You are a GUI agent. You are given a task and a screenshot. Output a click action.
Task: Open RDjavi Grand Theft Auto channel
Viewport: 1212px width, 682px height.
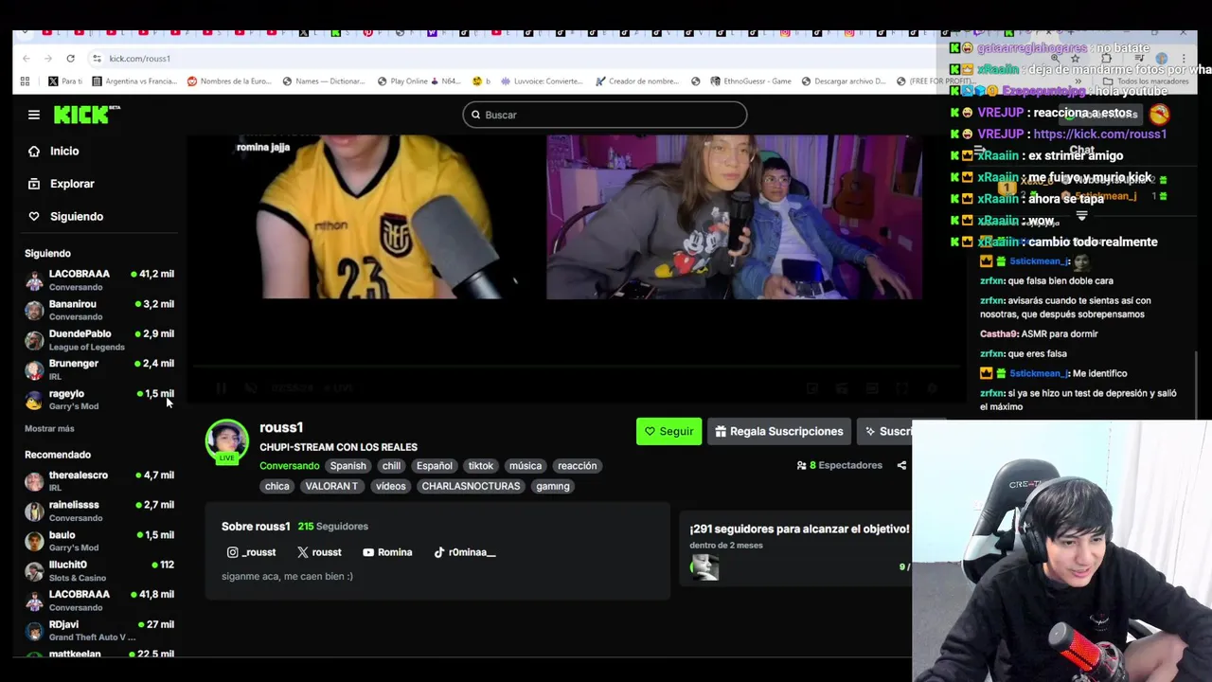98,631
